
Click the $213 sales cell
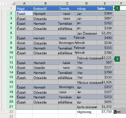pos(105,97)
